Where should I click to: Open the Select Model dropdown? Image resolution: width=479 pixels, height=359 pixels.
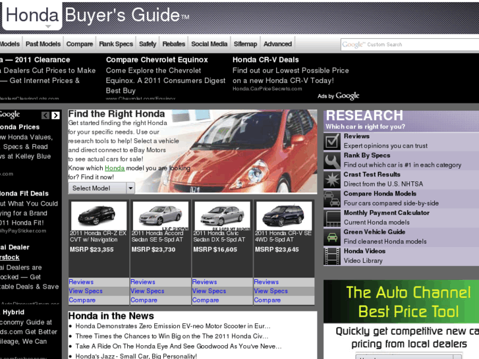pos(101,188)
